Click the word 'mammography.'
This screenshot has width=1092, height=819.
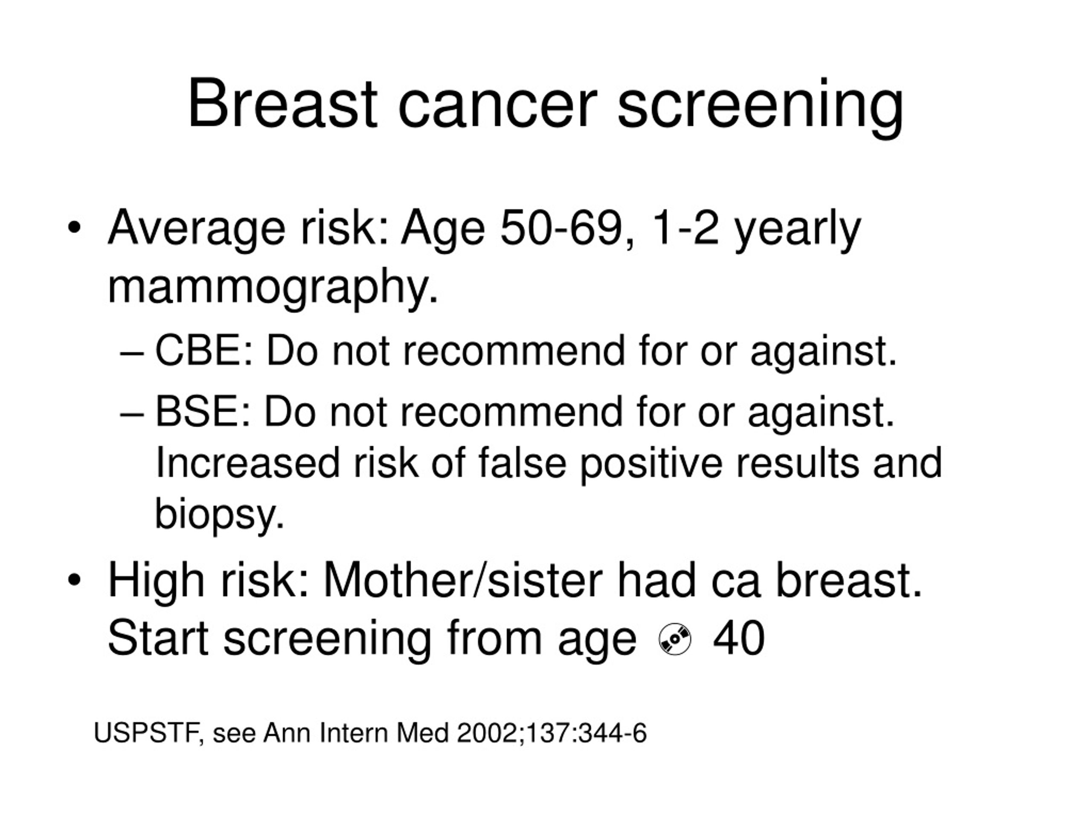pos(273,288)
